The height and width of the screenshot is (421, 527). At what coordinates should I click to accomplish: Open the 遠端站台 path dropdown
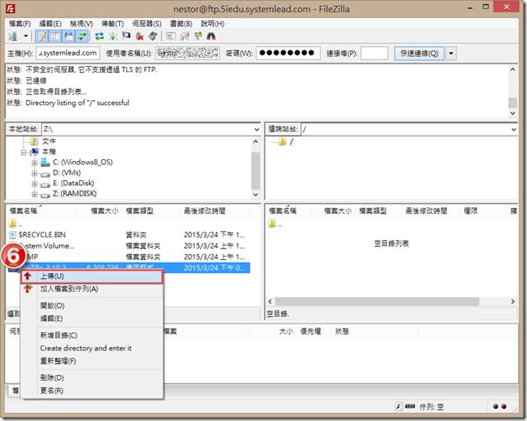click(514, 130)
